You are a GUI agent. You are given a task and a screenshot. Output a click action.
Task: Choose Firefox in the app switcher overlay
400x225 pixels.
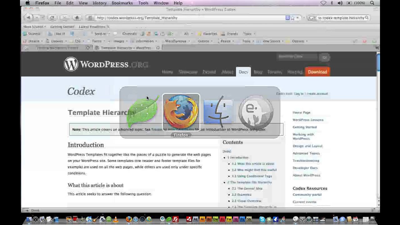pos(181,112)
